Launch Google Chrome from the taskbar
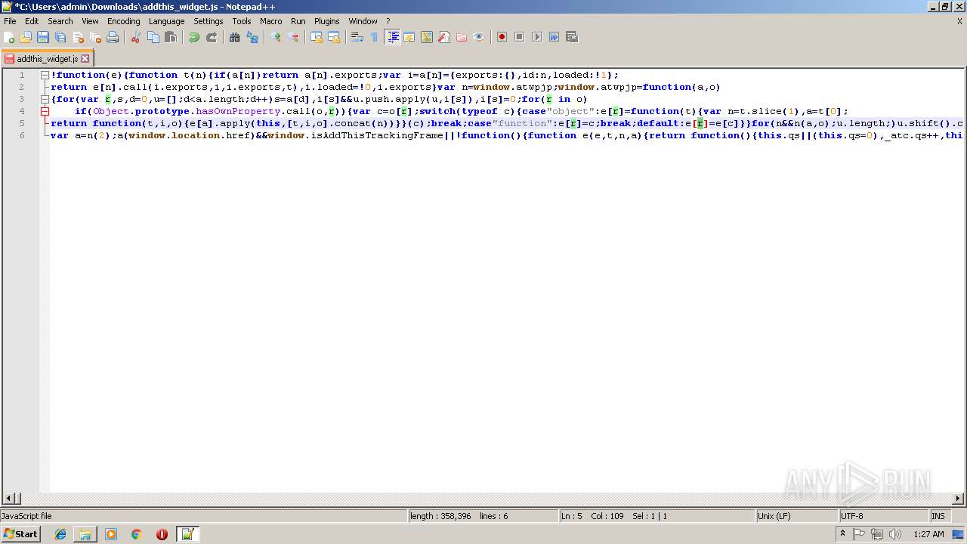This screenshot has height=544, width=967. click(137, 534)
